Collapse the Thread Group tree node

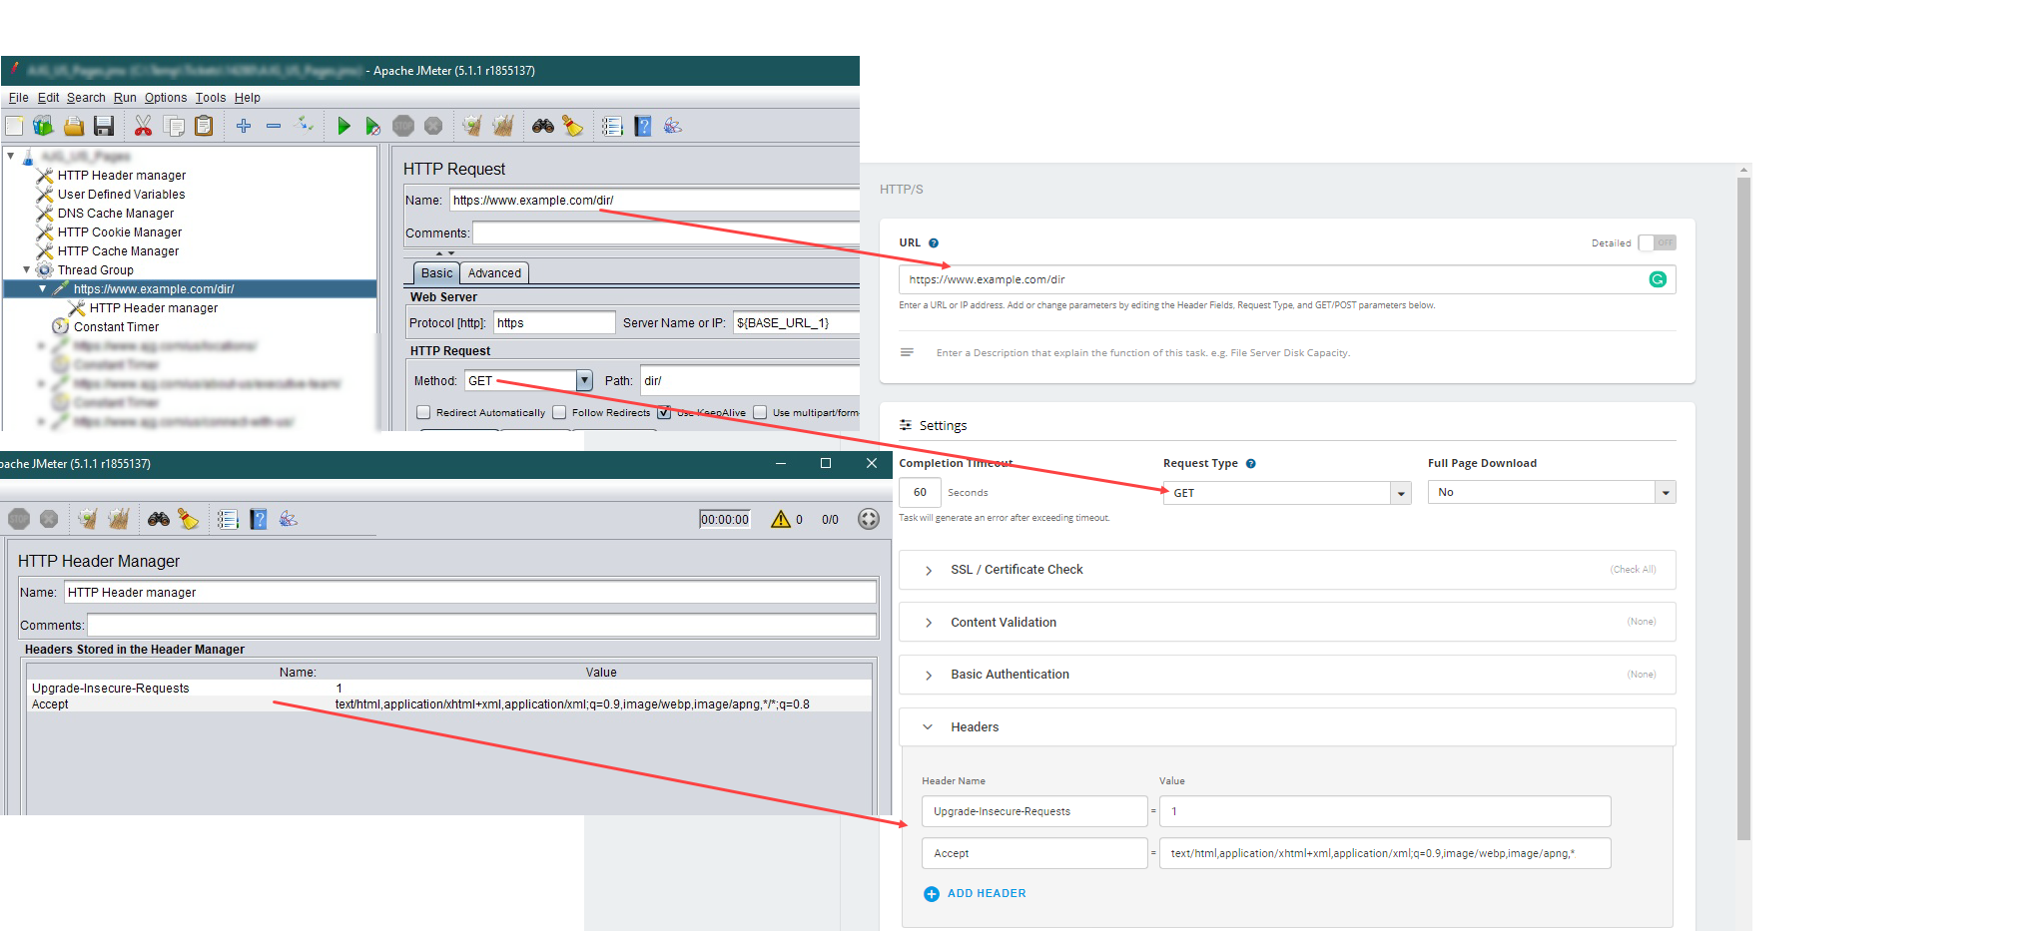tap(27, 270)
